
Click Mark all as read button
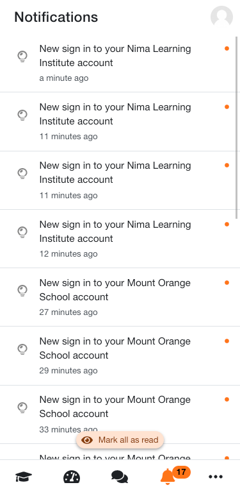[120, 440]
